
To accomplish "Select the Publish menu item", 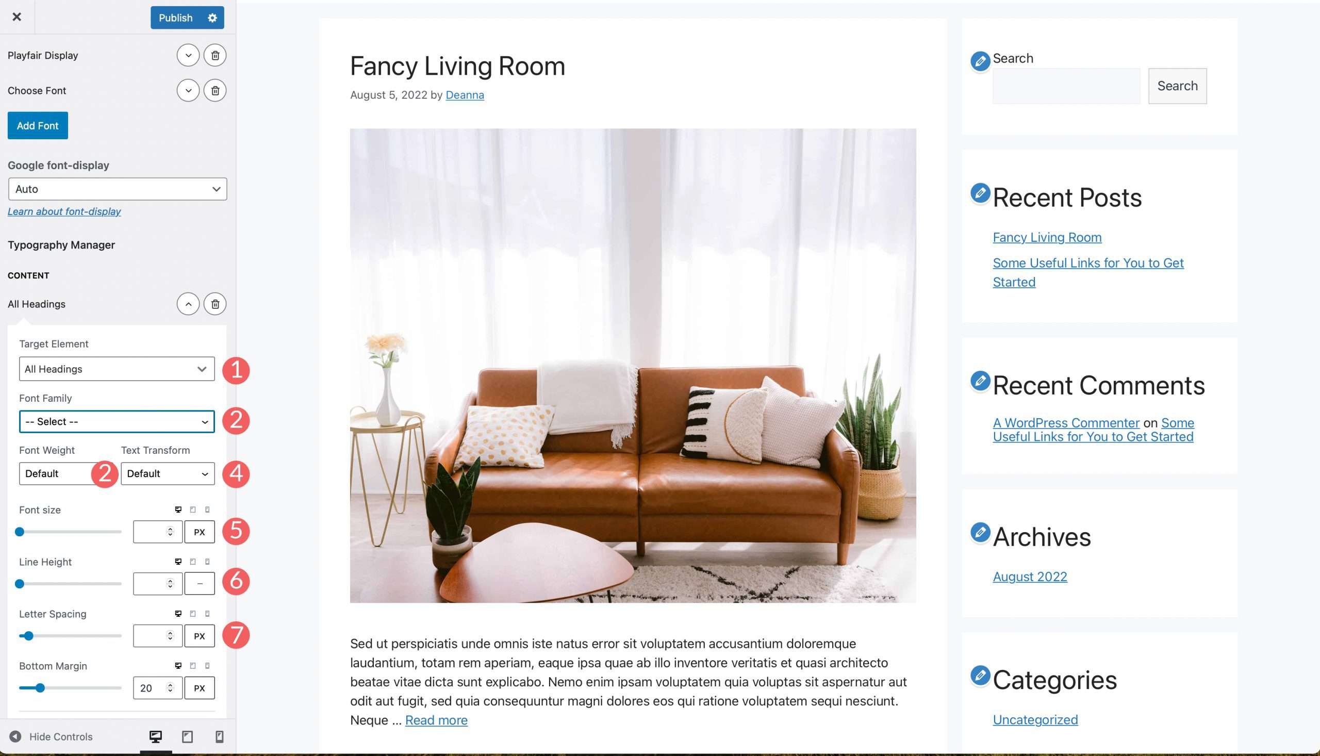I will click(x=176, y=17).
